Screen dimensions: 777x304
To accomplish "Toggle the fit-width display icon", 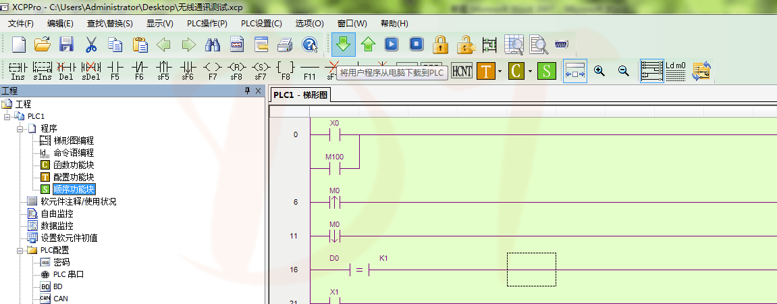I will [575, 71].
